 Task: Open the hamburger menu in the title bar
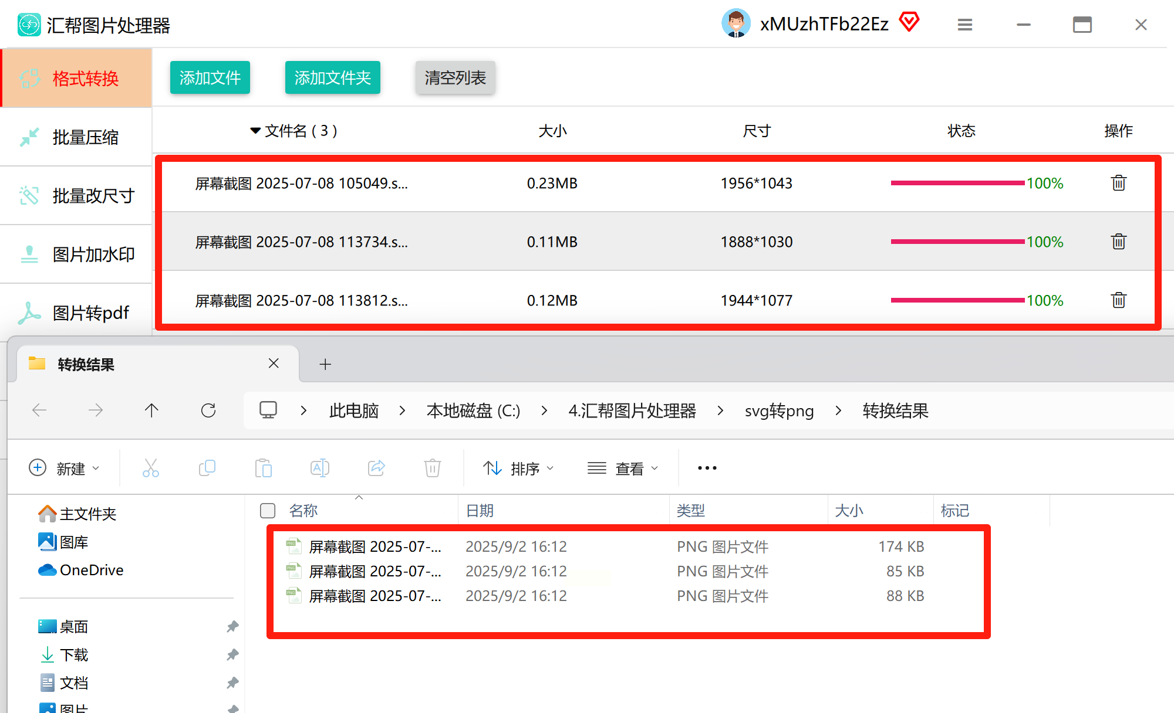(964, 25)
